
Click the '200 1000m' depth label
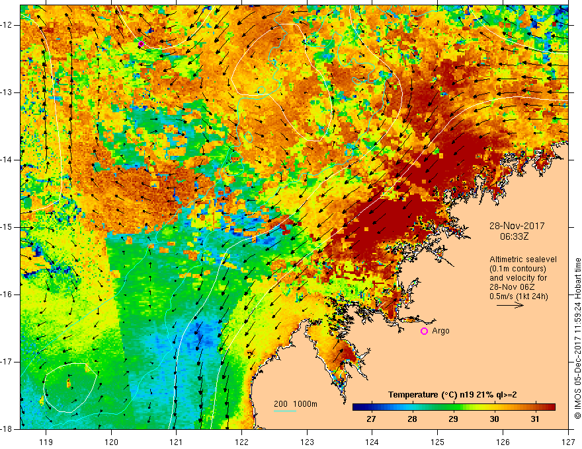pyautogui.click(x=296, y=404)
